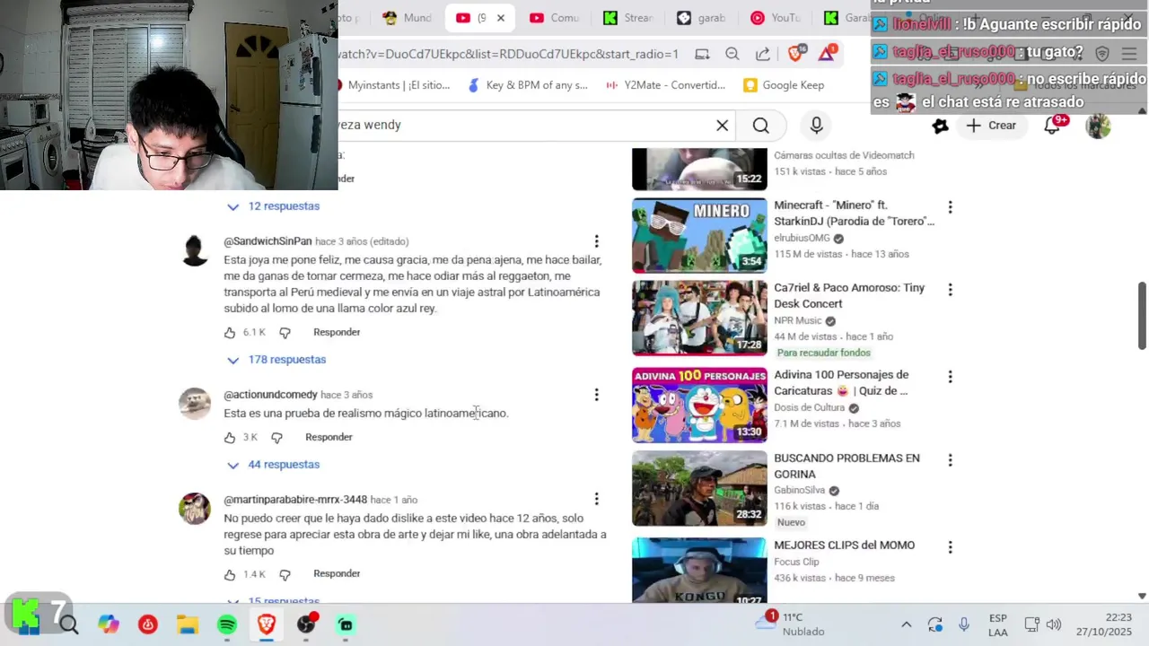Switch to the Strean Kick tab
Viewport: 1149px width, 646px height.
click(628, 18)
